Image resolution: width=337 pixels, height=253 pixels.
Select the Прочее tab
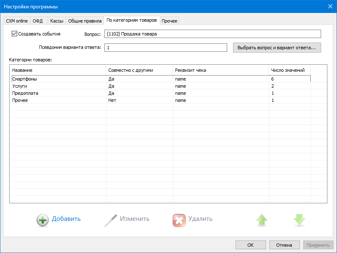click(x=169, y=21)
